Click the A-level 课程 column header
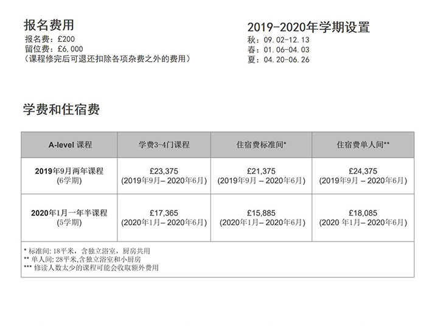The image size is (438, 326). pyautogui.click(x=69, y=145)
